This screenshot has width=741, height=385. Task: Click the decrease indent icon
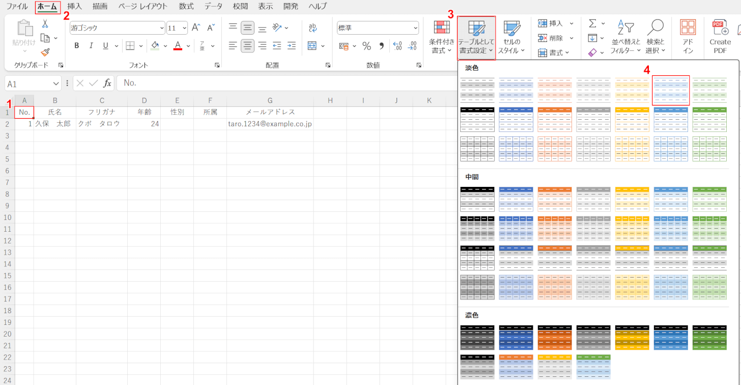tap(277, 46)
